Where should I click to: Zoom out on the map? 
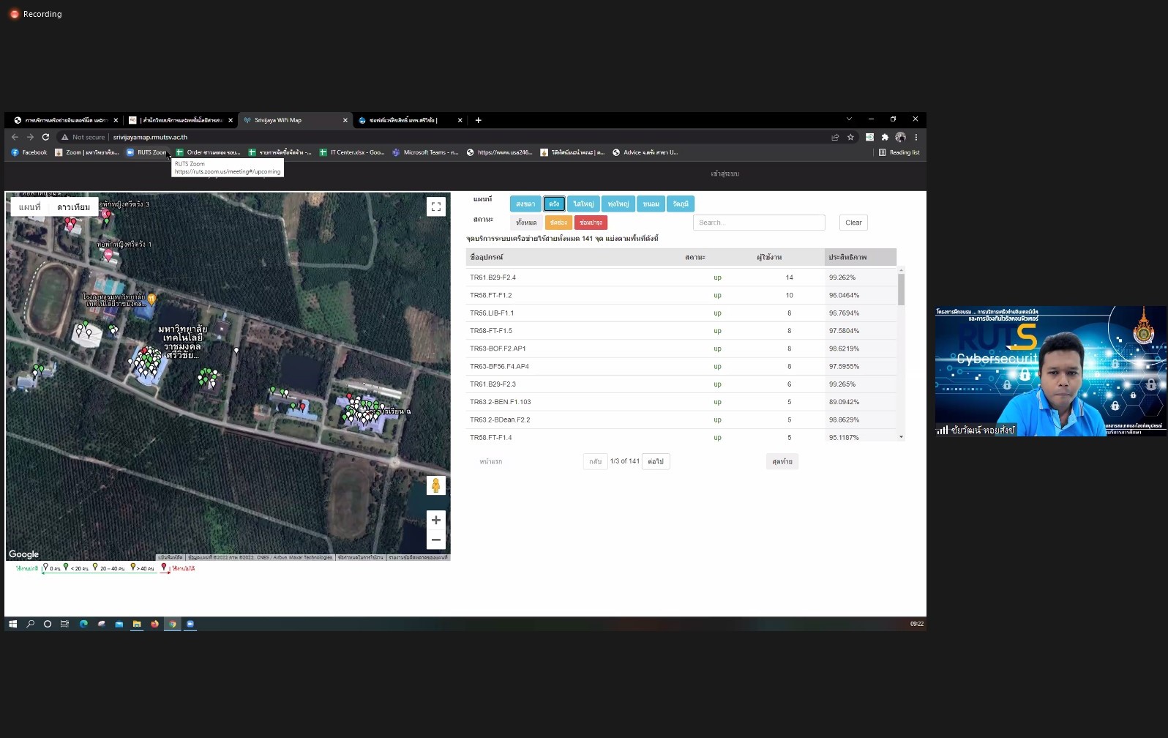coord(435,540)
